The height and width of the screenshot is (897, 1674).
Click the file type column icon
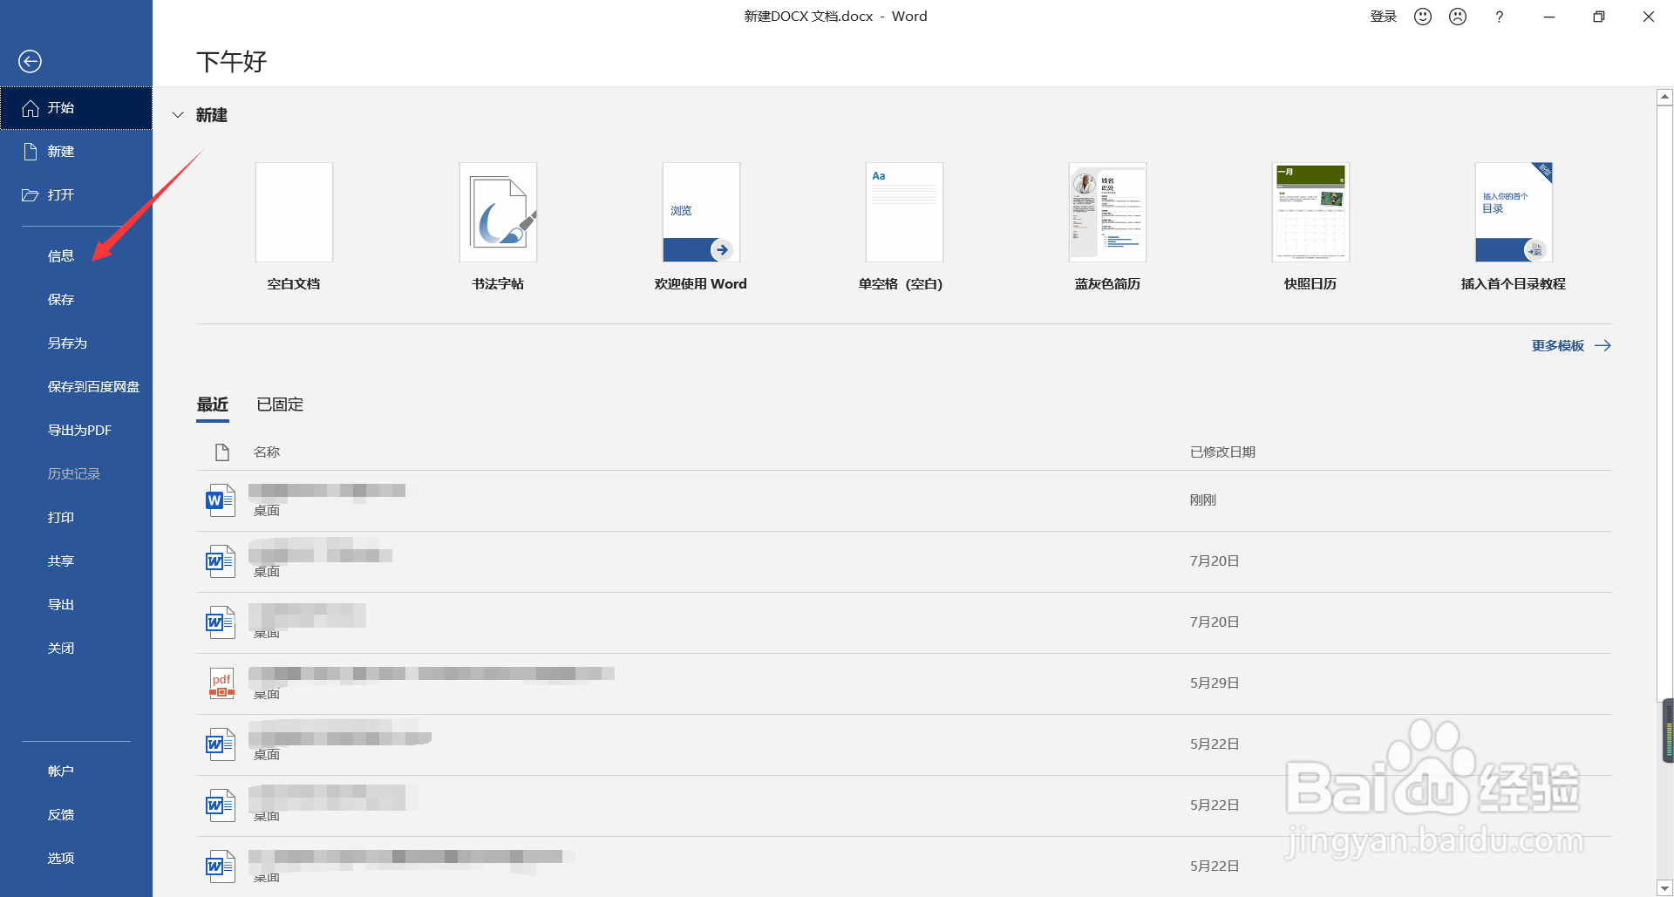click(x=222, y=452)
